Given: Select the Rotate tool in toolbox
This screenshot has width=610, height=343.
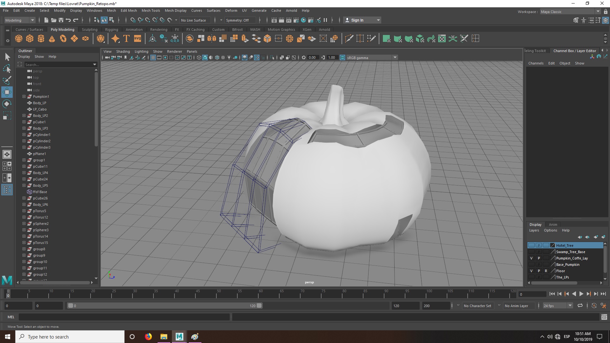Looking at the screenshot, I should 7,104.
